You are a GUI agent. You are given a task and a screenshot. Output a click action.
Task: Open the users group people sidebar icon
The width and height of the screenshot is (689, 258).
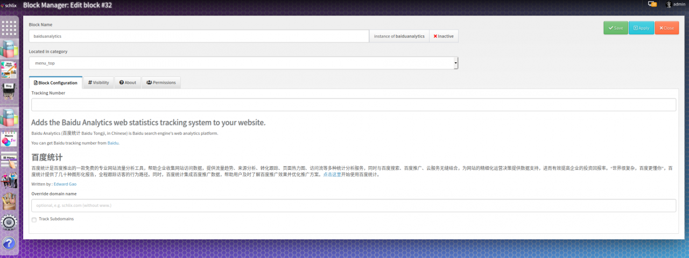9,180
